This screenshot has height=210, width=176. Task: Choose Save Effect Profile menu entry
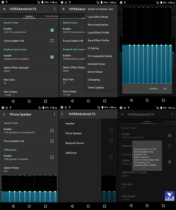(101, 40)
